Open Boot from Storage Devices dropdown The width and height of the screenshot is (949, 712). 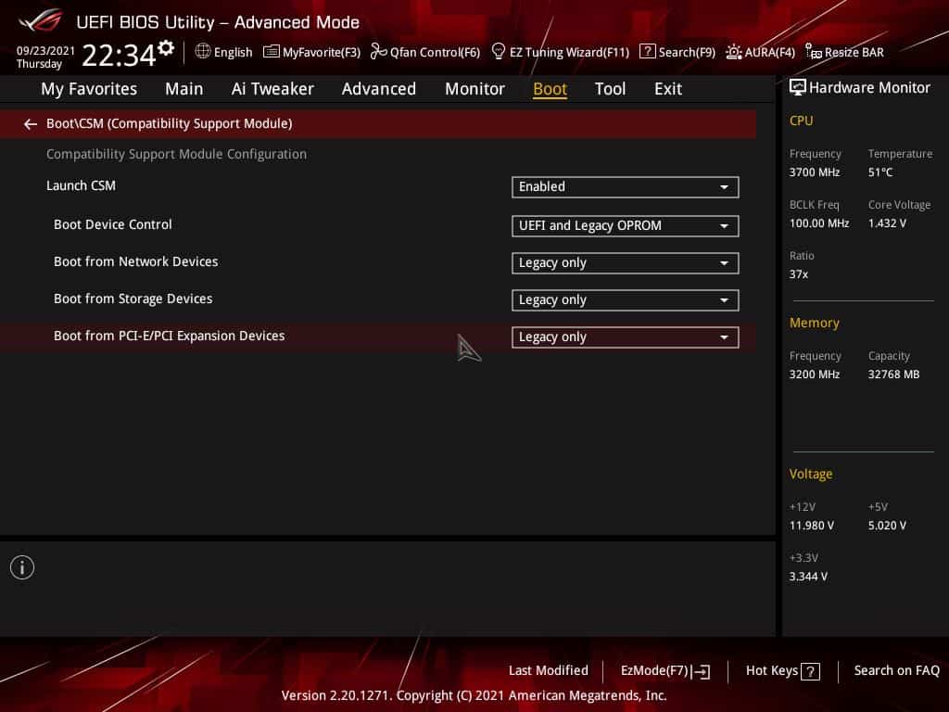tap(626, 300)
